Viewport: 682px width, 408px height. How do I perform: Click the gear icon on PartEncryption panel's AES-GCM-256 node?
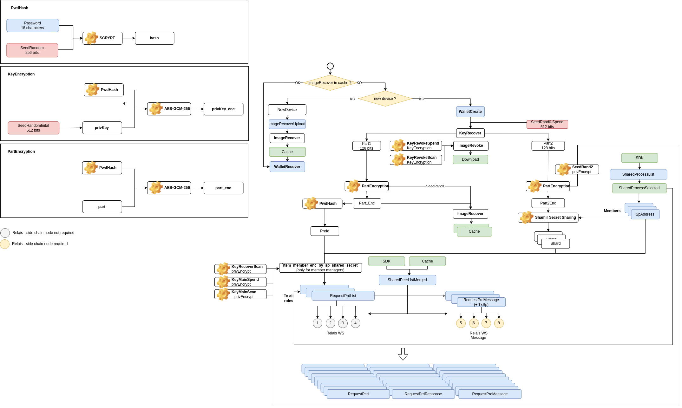156,188
